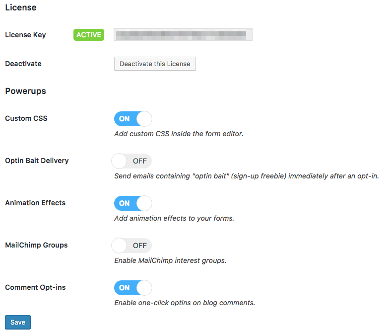Switch off the Comment Opt-ins toggle
The height and width of the screenshot is (336, 389).
click(x=132, y=288)
